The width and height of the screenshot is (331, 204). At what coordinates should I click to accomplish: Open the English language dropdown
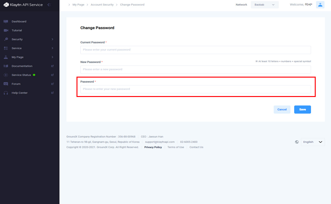[x=313, y=142]
